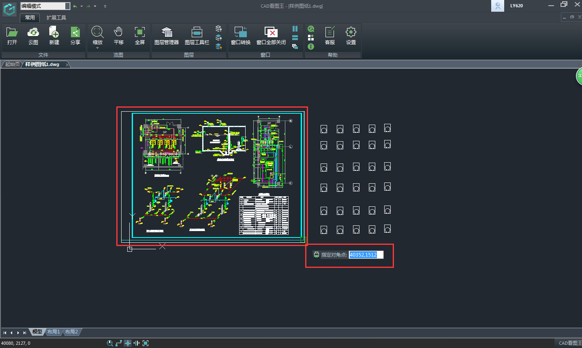Open the 图层工具栏 layer toolbar
Screen dimensions: 582x348
pyautogui.click(x=197, y=36)
